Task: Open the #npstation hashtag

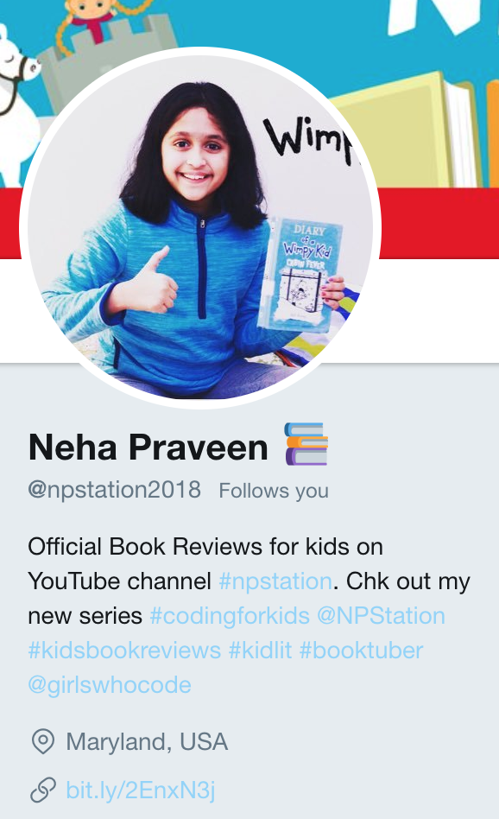Action: coord(275,581)
